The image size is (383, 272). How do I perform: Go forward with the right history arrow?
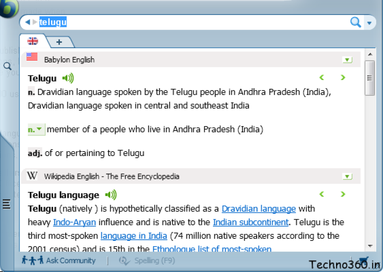(x=35, y=22)
